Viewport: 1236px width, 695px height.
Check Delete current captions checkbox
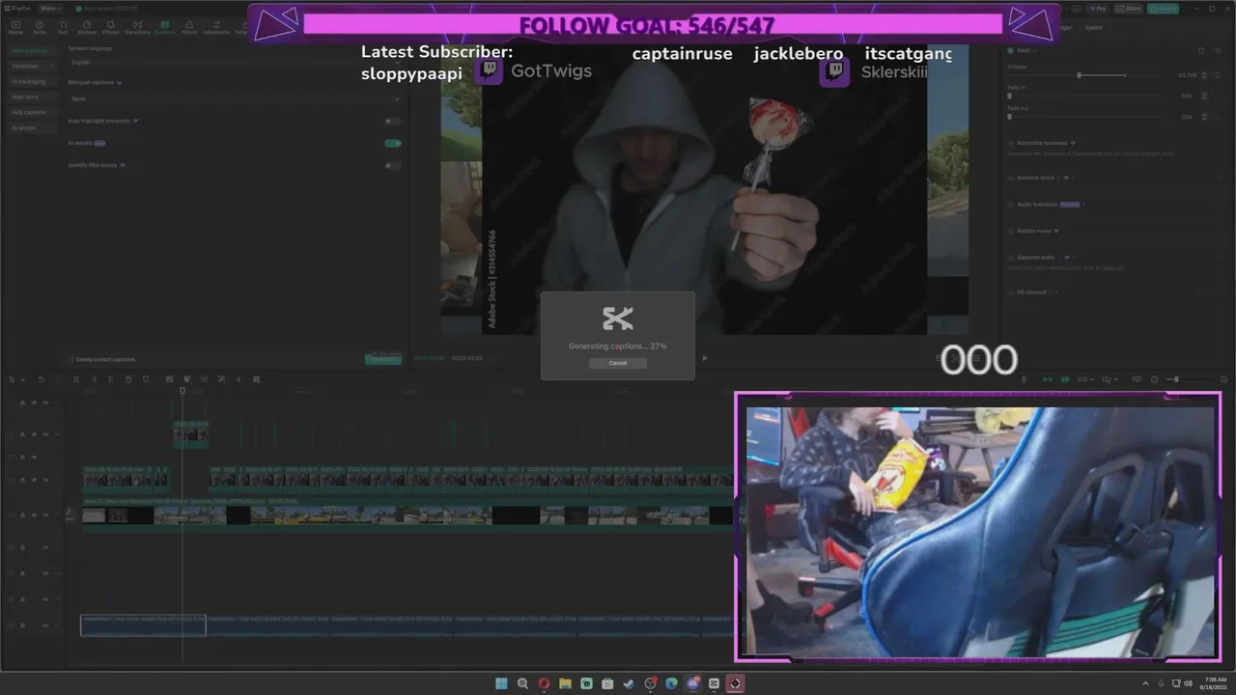tap(71, 359)
